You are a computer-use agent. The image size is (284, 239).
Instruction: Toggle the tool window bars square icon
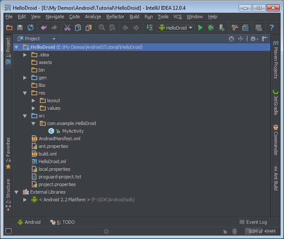pos(8,231)
